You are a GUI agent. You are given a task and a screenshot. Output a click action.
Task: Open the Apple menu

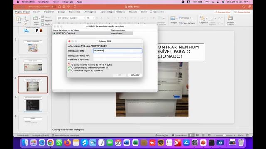tap(17, 2)
